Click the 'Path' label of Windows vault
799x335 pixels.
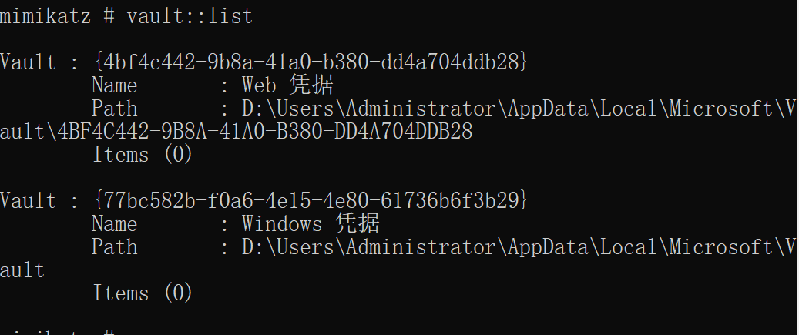115,247
